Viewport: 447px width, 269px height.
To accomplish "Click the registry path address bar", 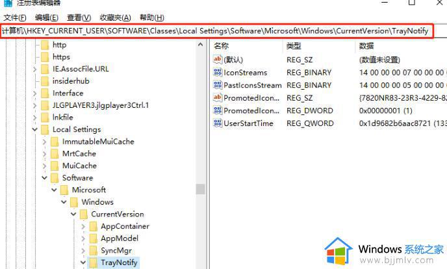I will (216, 31).
